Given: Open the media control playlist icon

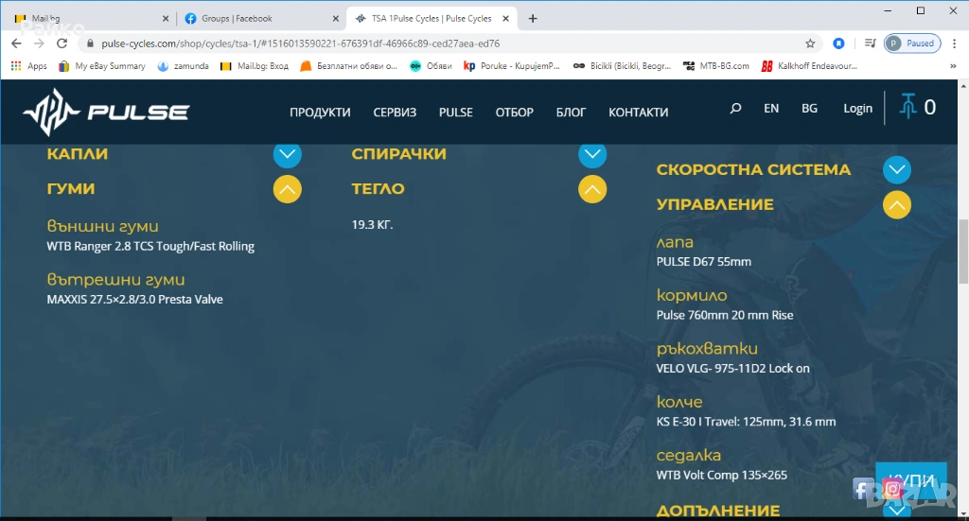Looking at the screenshot, I should point(871,43).
